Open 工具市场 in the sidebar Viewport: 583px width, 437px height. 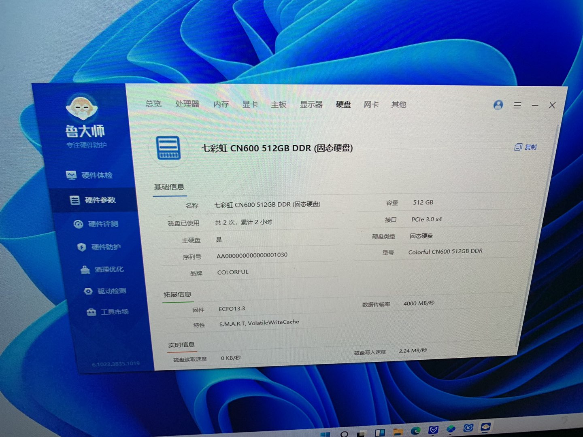click(x=108, y=312)
